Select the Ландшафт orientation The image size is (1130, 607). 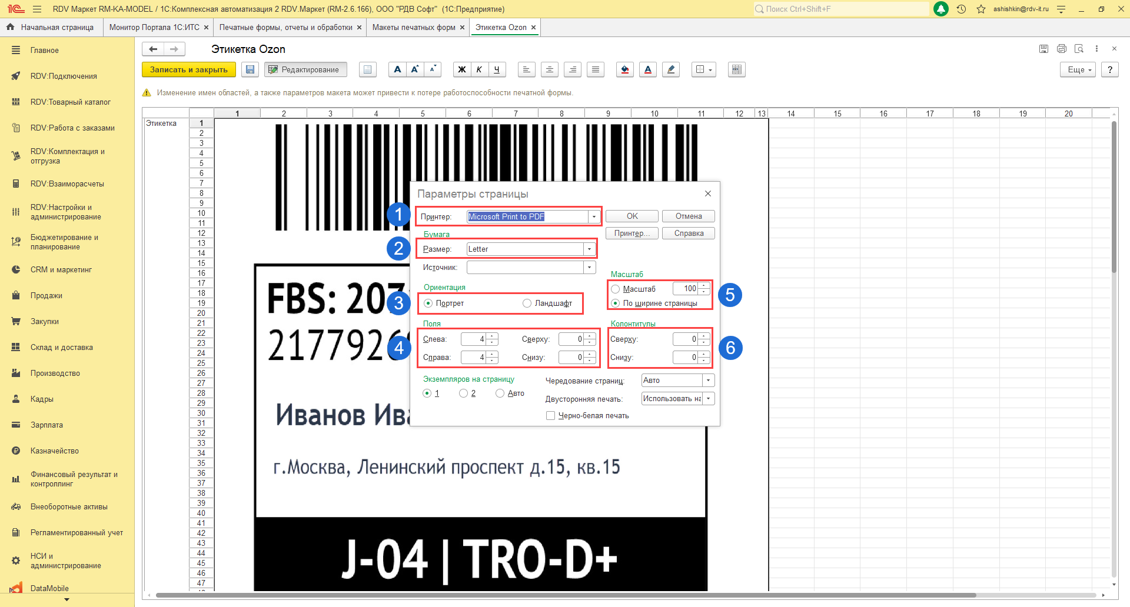(x=527, y=303)
